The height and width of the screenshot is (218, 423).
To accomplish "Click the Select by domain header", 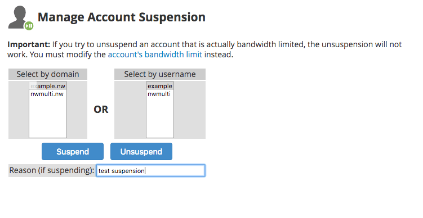I will click(x=48, y=74).
